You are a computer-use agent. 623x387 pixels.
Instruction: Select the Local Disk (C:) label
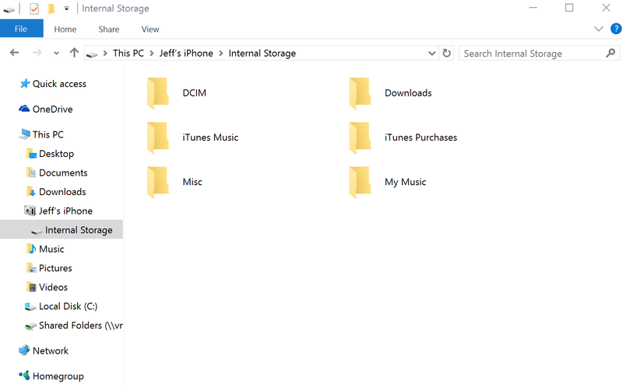tap(69, 306)
